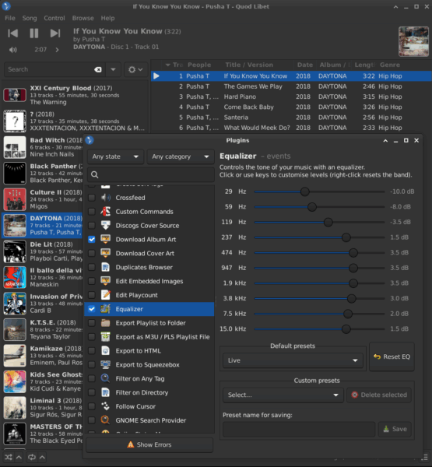Focus the plugin search field
This screenshot has height=467, width=432.
coord(151,174)
